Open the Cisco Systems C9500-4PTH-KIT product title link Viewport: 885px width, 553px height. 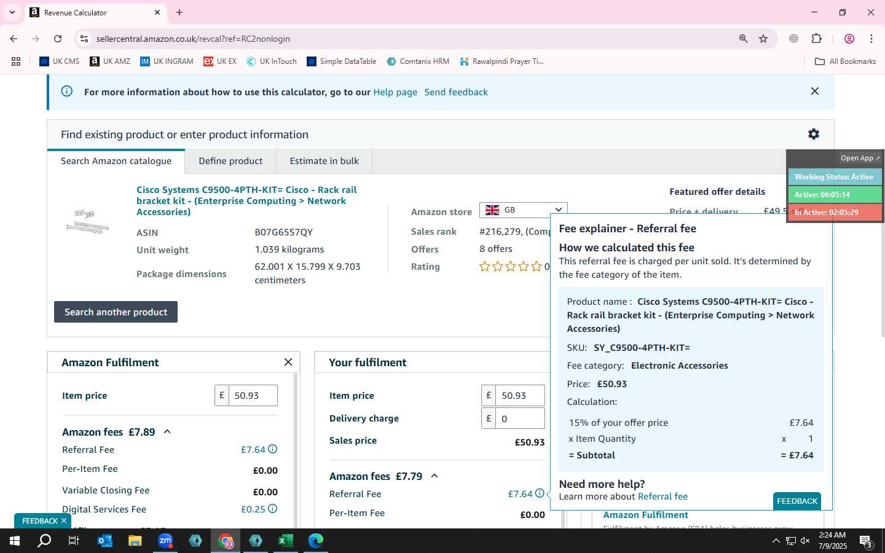pyautogui.click(x=246, y=201)
